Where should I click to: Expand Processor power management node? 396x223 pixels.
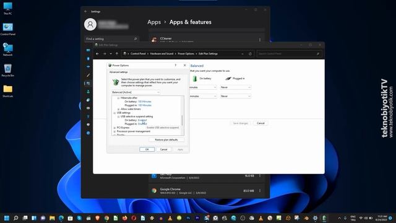[114, 131]
